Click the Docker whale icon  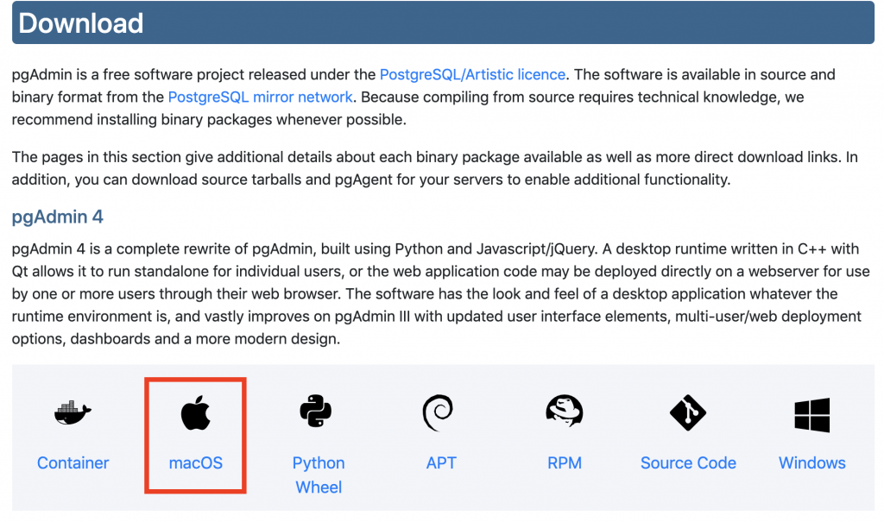(73, 414)
